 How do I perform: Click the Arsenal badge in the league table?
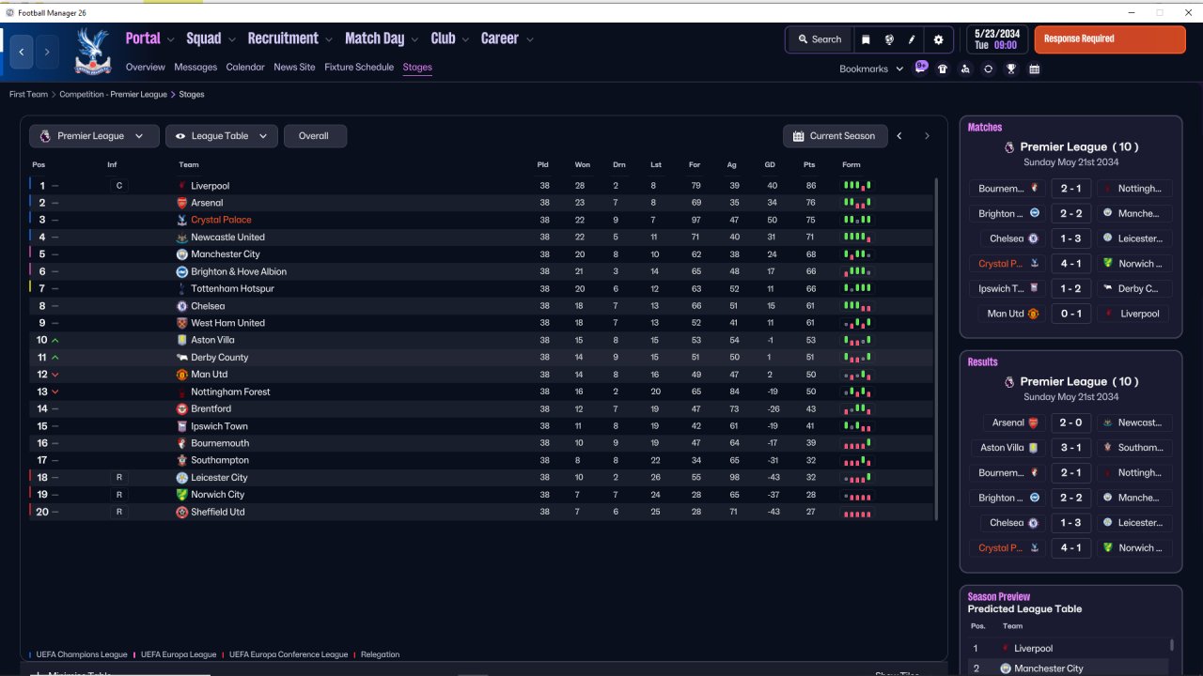point(182,203)
